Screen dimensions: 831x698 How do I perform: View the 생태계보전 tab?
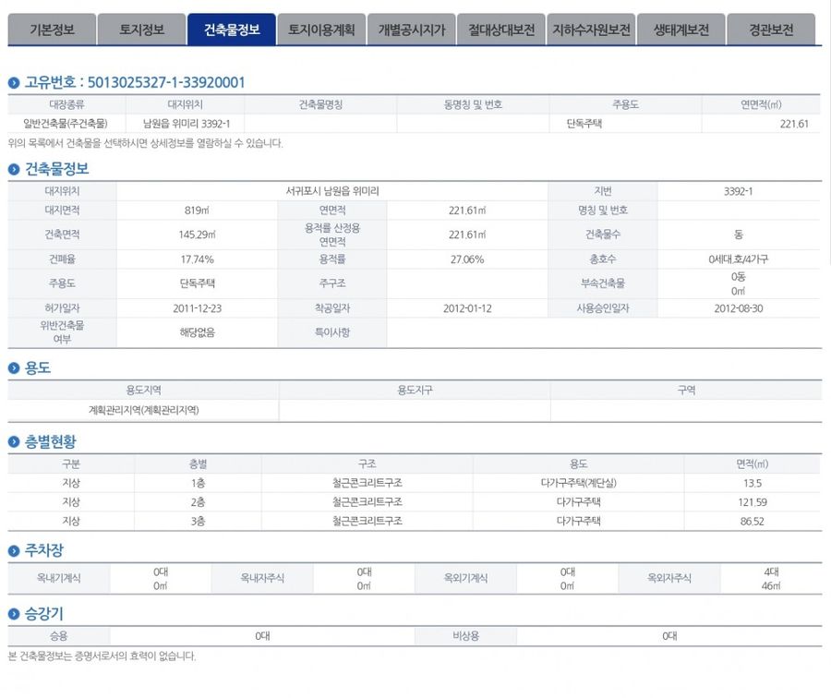click(x=680, y=30)
